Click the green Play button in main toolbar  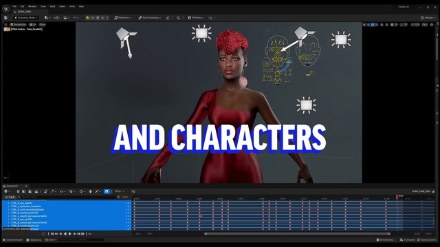(88, 18)
